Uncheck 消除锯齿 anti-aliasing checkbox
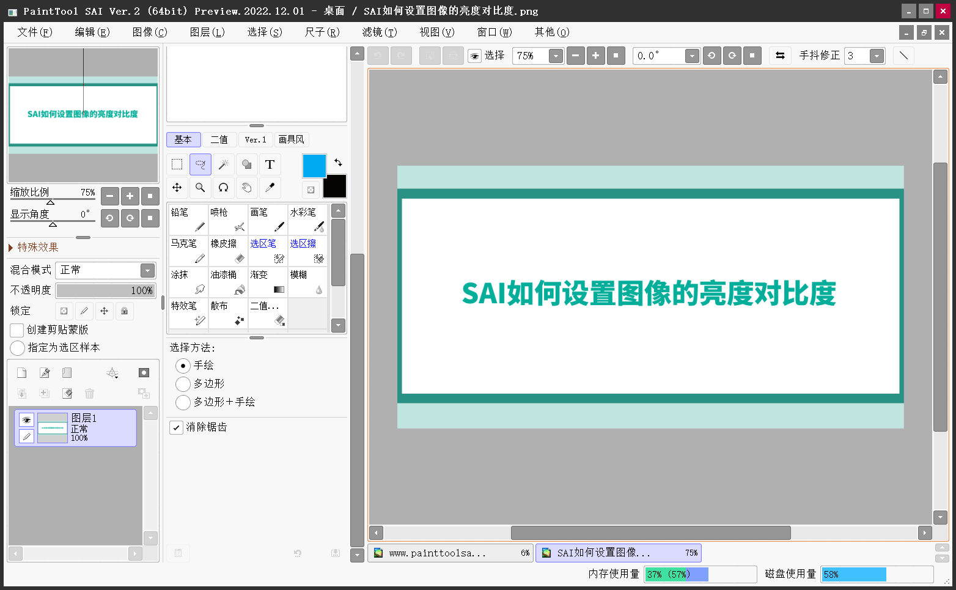The width and height of the screenshot is (956, 590). [176, 427]
